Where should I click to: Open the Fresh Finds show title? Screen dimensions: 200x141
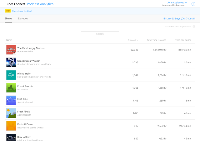point(23,112)
